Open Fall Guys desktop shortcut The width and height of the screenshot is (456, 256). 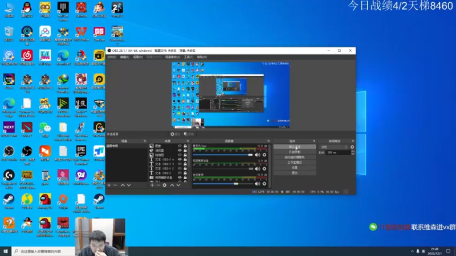(45, 58)
